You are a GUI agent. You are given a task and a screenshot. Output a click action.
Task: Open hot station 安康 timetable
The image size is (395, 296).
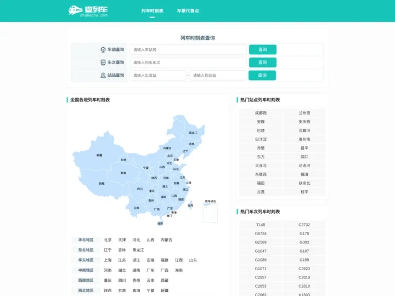tap(261, 122)
